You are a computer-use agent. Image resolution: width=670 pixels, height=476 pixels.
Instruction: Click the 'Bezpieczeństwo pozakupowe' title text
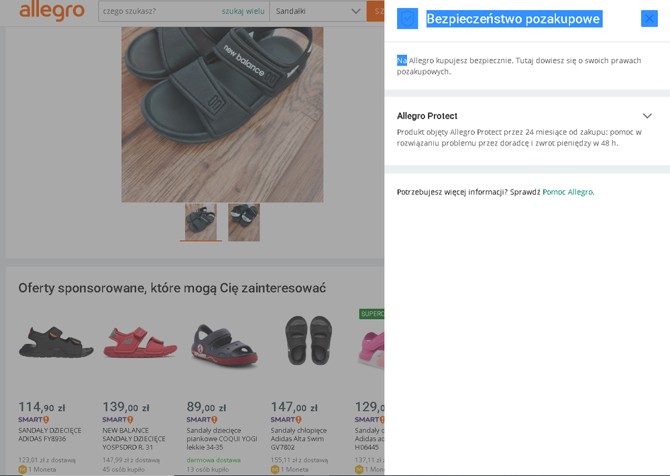click(514, 19)
